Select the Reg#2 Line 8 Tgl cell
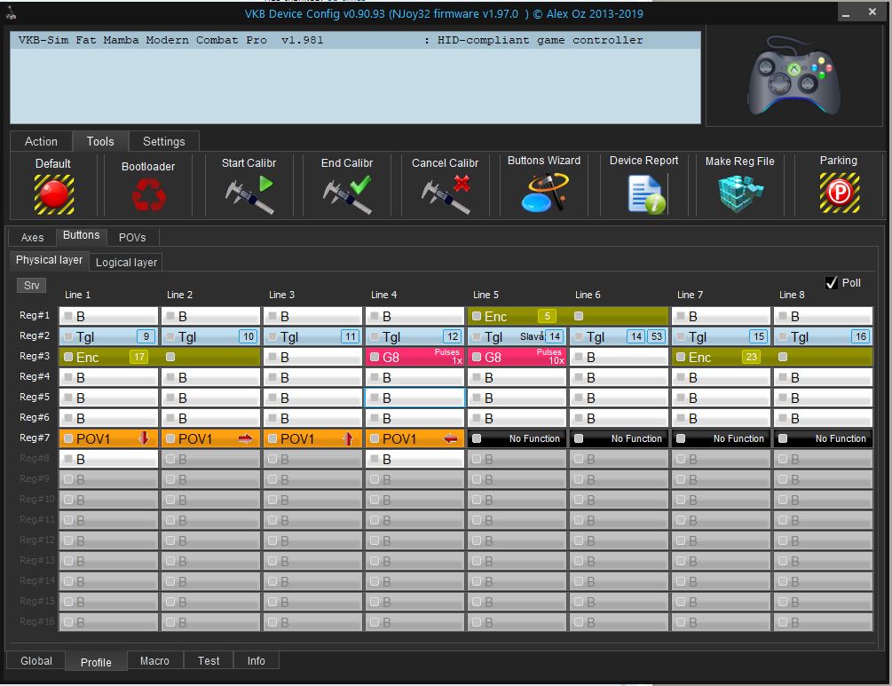The width and height of the screenshot is (892, 686). (x=823, y=336)
